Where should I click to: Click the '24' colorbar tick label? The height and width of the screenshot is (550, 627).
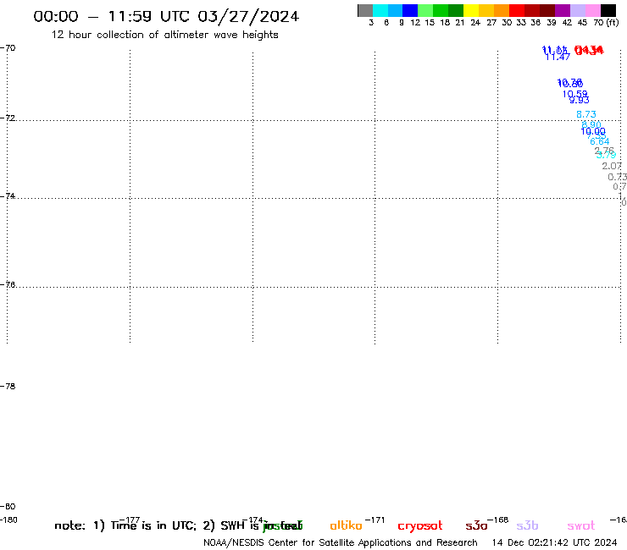[475, 23]
